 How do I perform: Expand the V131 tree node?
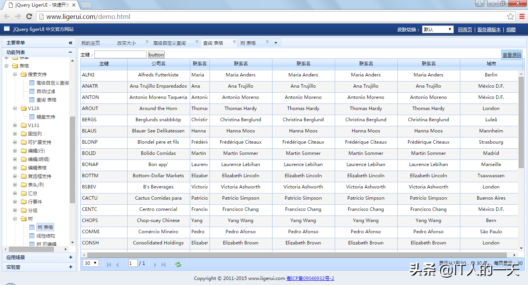pos(15,126)
